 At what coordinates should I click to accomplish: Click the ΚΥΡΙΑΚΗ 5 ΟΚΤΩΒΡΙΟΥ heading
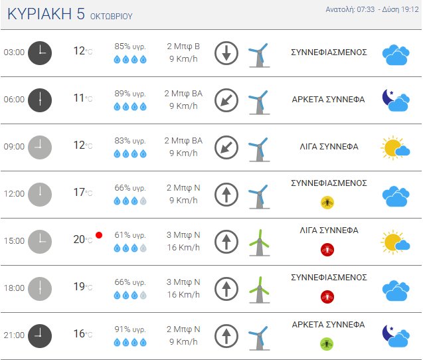70,15
